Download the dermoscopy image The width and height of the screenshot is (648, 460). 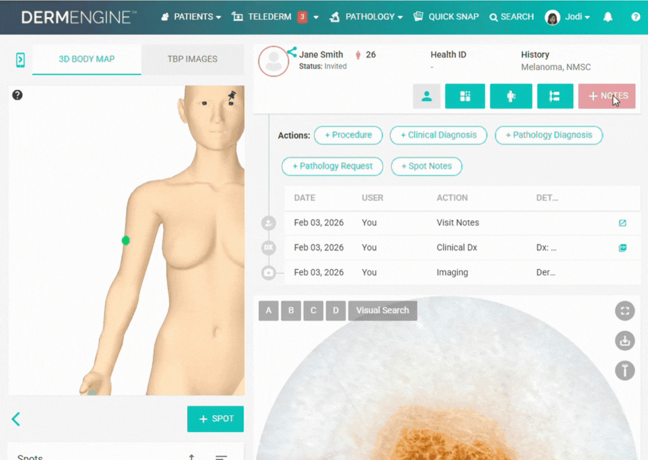pos(625,340)
